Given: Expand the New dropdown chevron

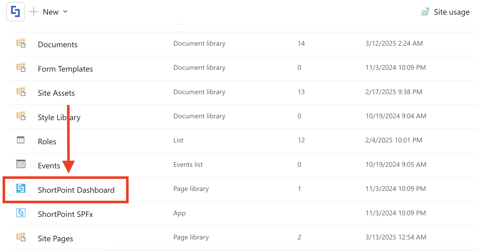Looking at the screenshot, I should pos(65,12).
